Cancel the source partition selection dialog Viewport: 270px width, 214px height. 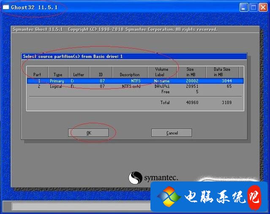point(172,133)
